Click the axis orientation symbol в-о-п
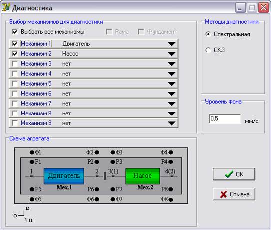Viewport: 271px width, 230px height. (x=23, y=214)
